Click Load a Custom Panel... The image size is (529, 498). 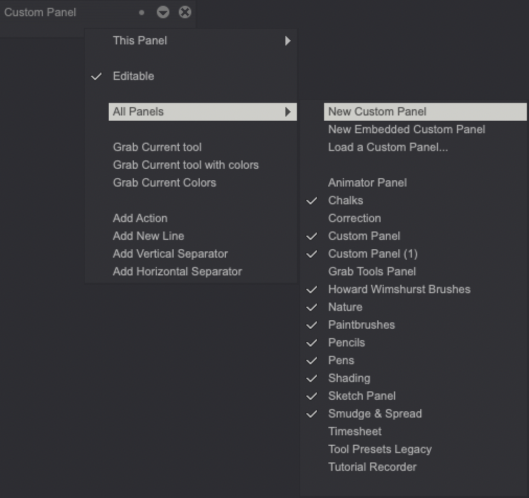[x=388, y=147]
